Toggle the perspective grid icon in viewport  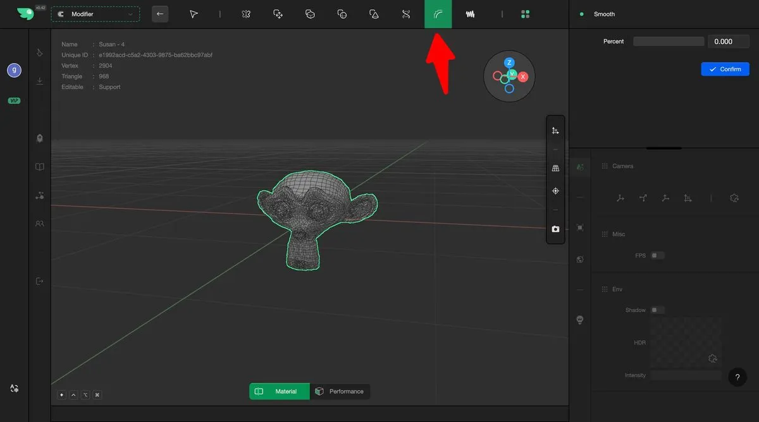(x=555, y=169)
